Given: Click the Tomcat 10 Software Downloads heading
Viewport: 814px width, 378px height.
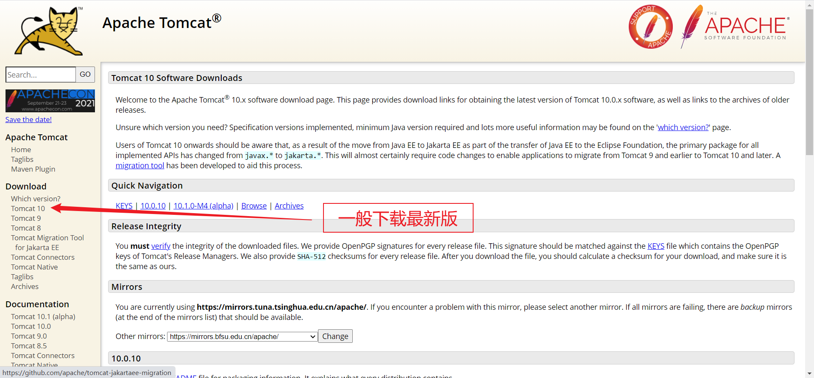Looking at the screenshot, I should coord(177,78).
